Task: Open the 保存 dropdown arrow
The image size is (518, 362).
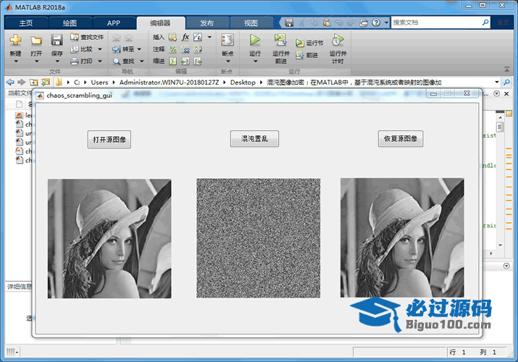Action: pos(57,61)
